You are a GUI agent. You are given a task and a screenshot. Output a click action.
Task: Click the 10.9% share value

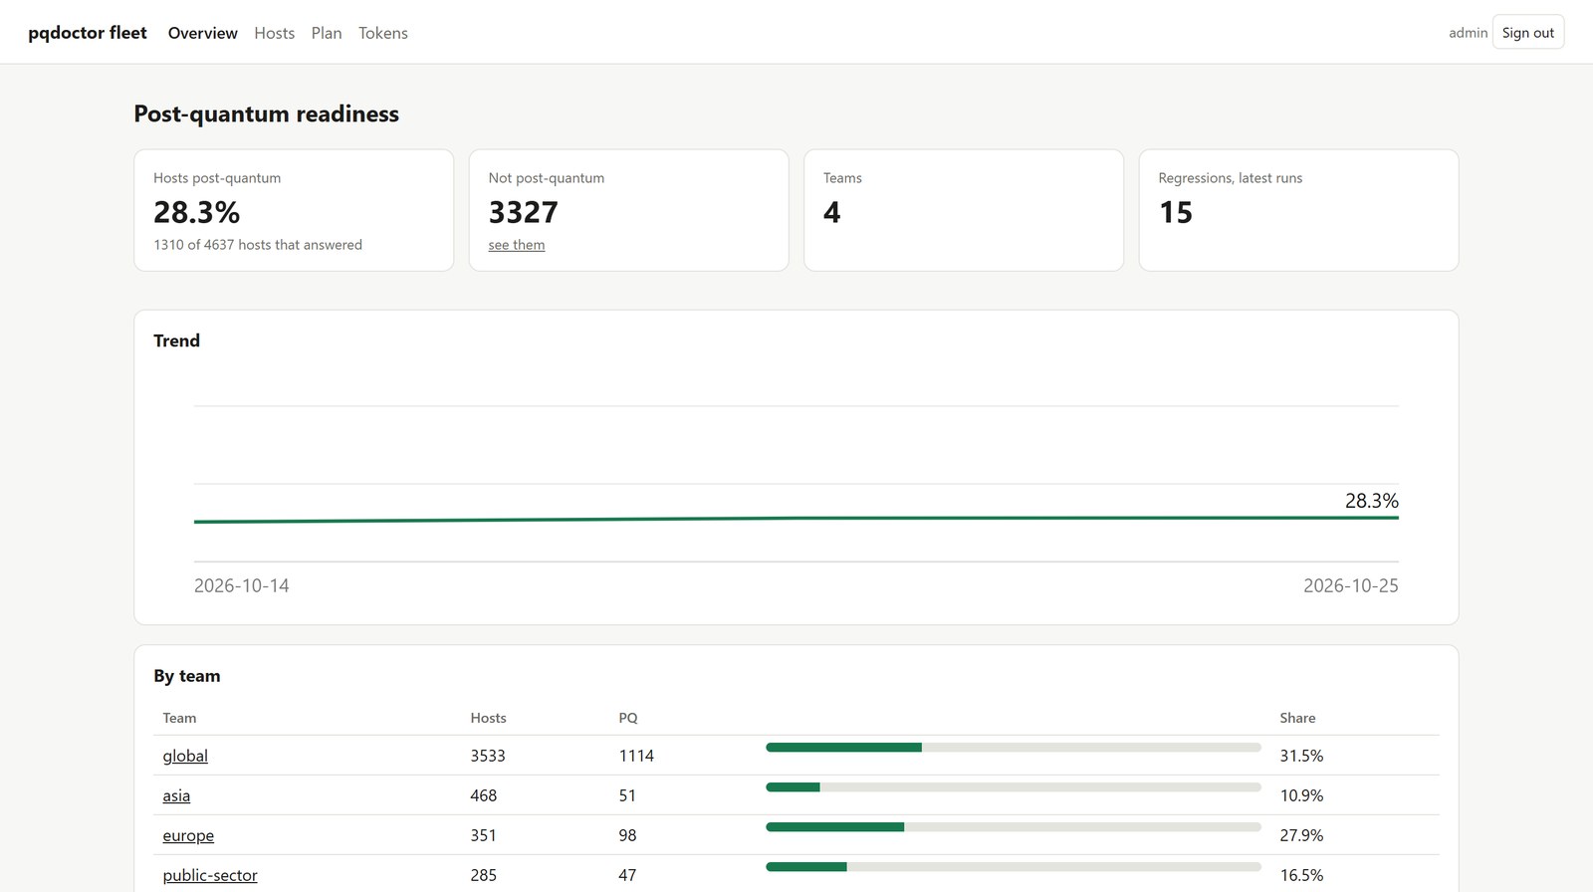(1301, 795)
